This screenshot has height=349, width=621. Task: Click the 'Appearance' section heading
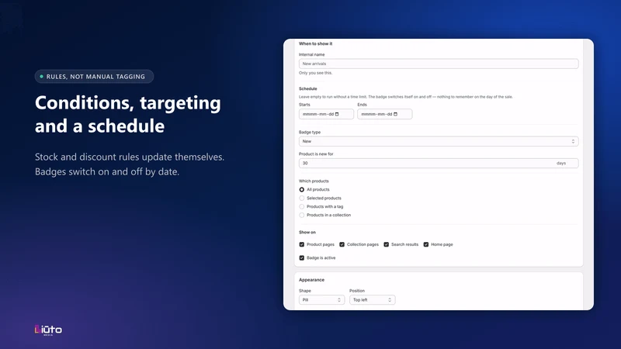tap(311, 280)
